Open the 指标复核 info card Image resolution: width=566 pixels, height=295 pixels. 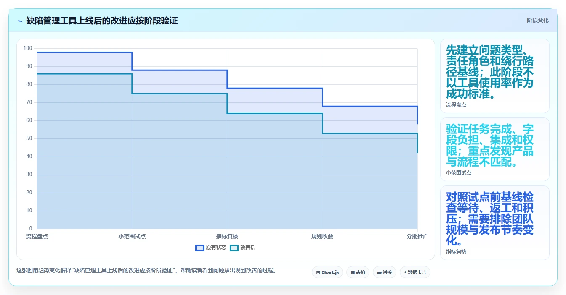point(495,223)
